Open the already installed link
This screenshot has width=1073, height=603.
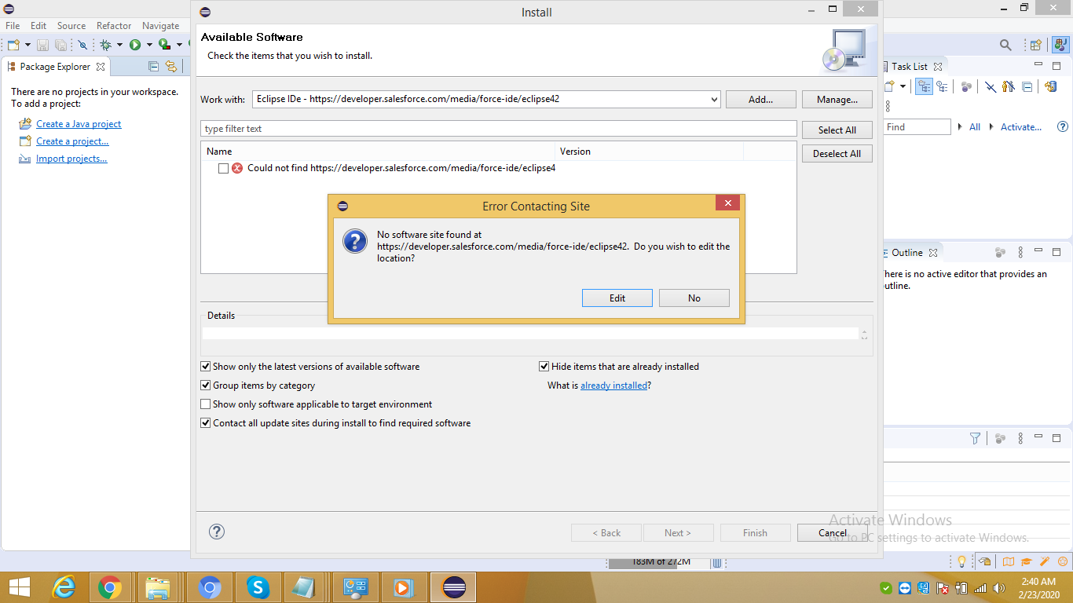coord(613,386)
